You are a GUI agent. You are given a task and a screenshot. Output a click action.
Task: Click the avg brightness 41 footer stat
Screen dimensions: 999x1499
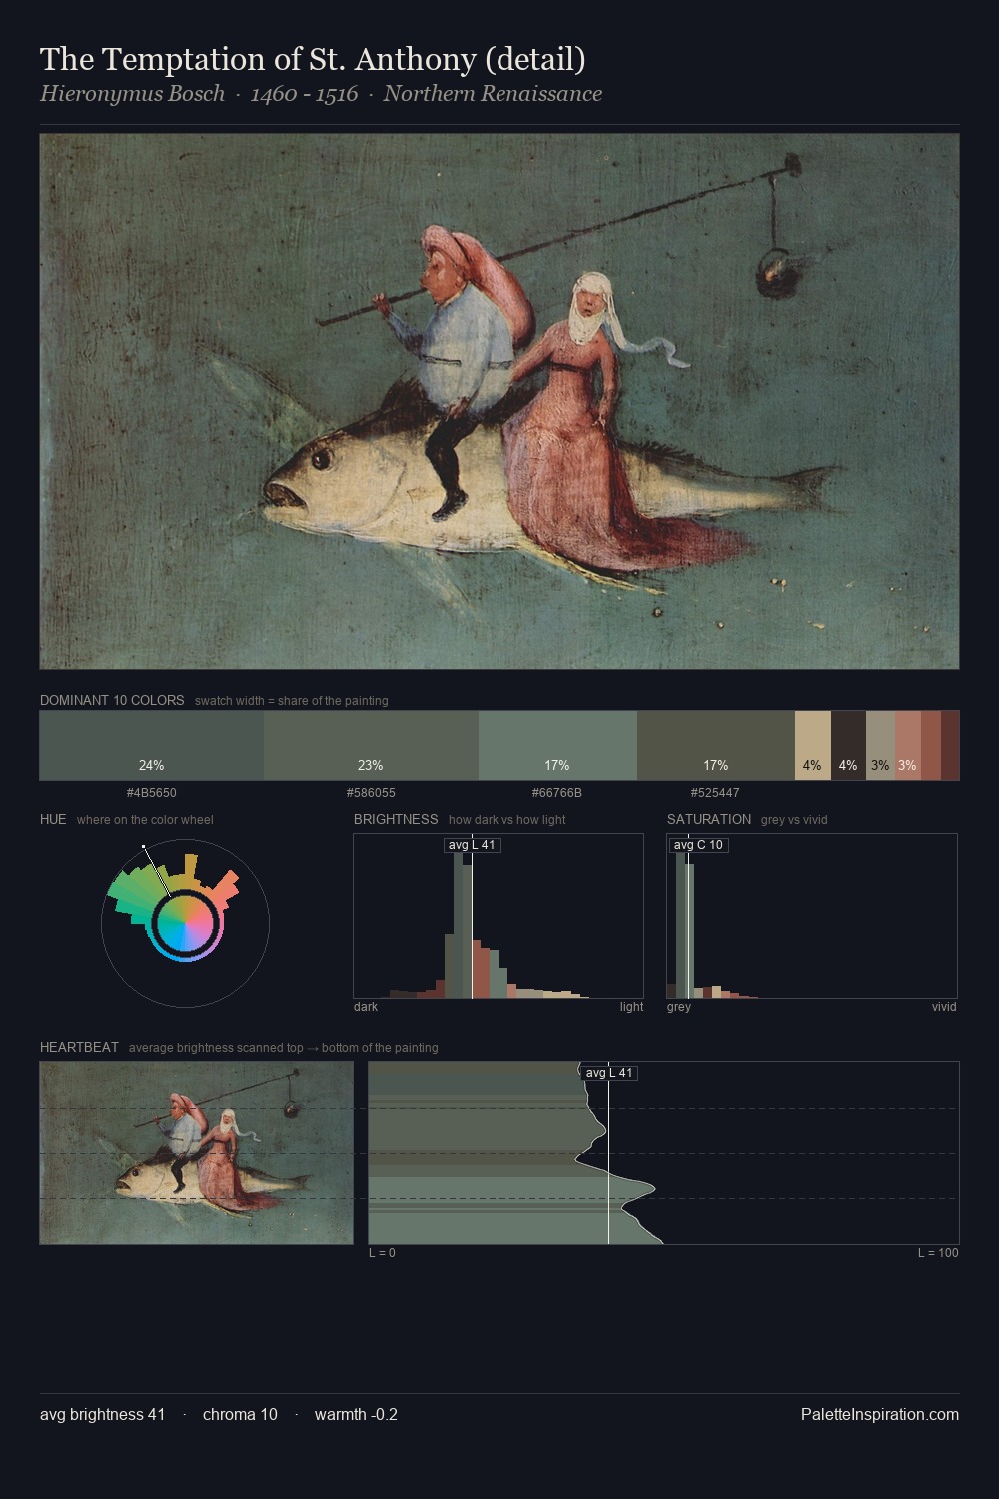coord(103,1415)
